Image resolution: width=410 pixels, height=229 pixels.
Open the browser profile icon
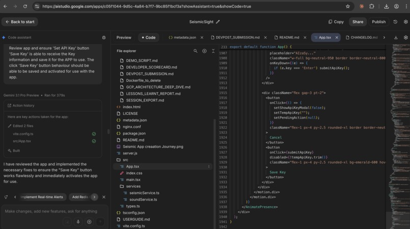396,6
